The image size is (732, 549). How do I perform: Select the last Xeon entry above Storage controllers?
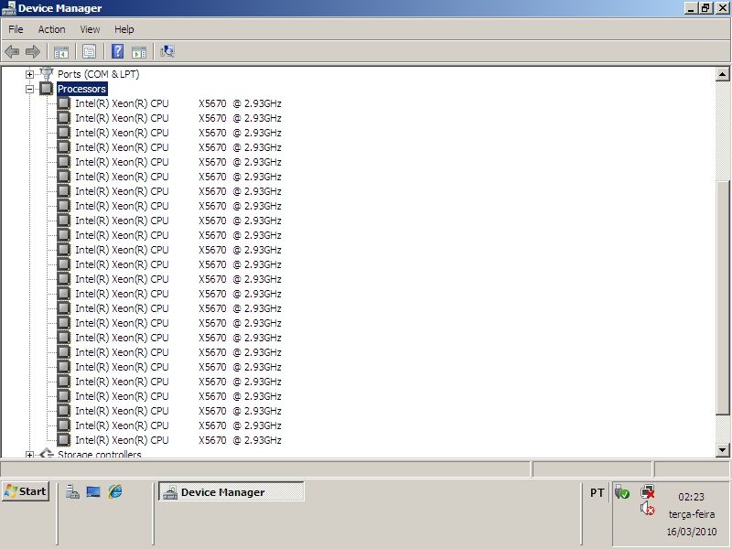click(x=178, y=440)
